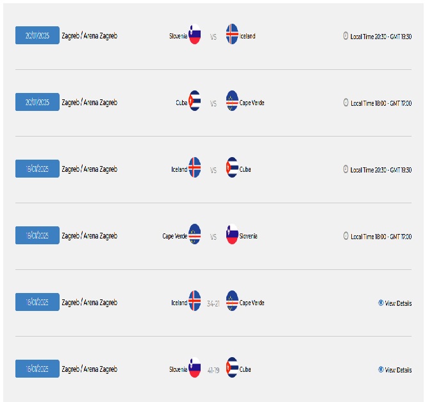Click the 41-19 score result
425x402 pixels.
click(213, 371)
